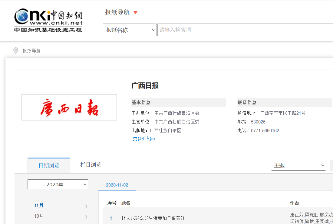
Task: Open the 报纸名称 search field selector
Action: (x=130, y=30)
